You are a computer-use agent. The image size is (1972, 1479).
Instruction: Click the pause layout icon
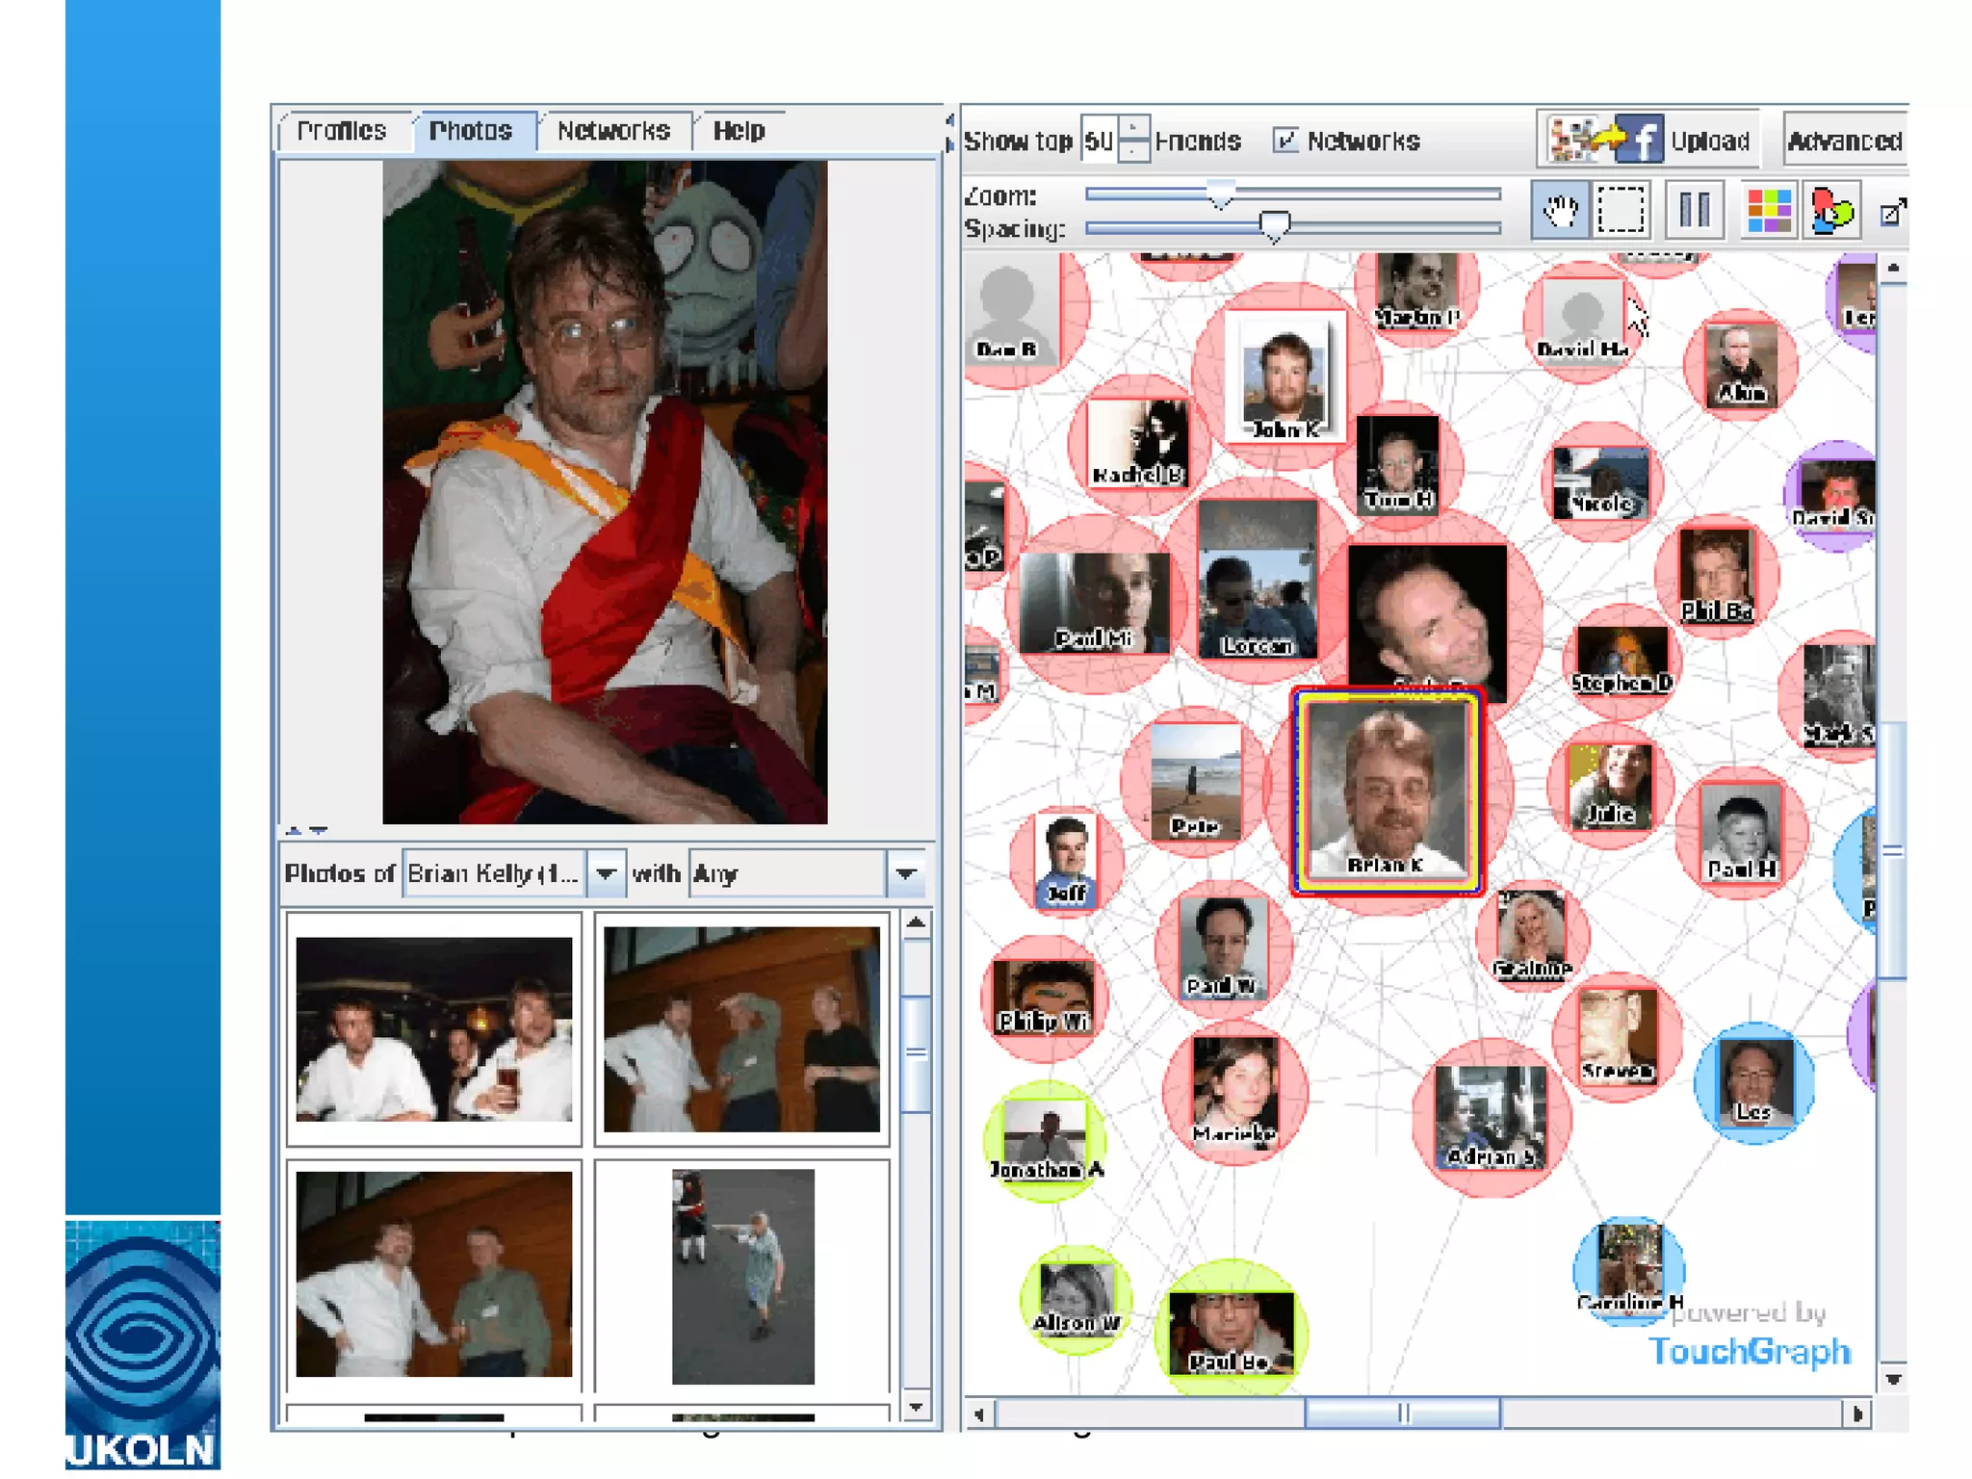[x=1694, y=210]
